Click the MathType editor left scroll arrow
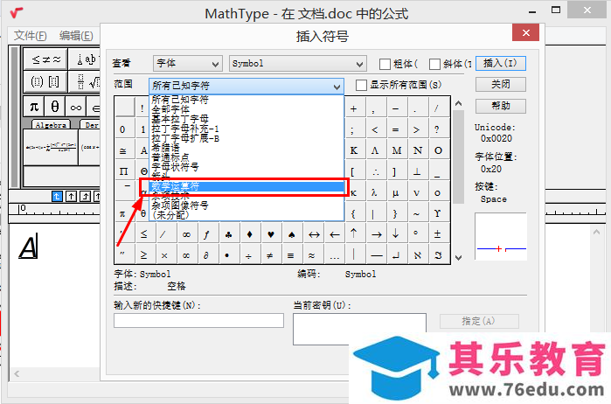 (17, 374)
